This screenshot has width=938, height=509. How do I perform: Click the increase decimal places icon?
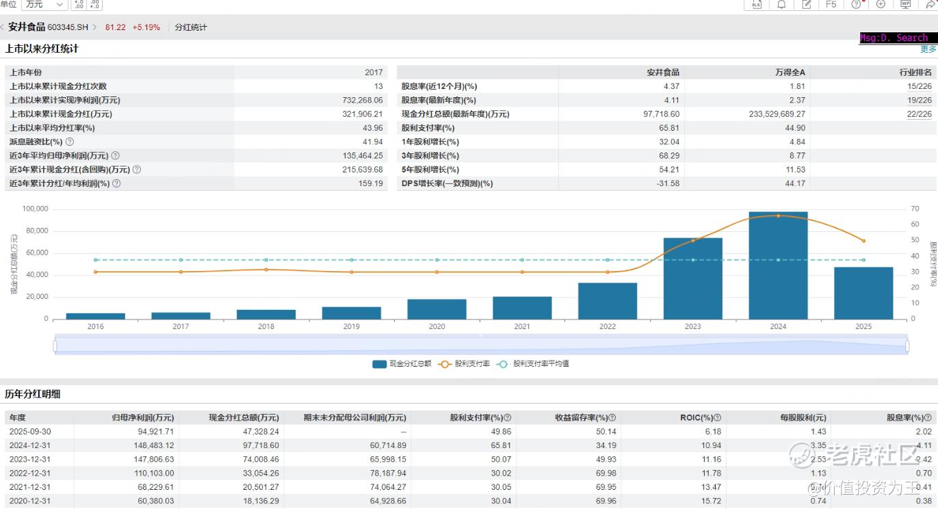tap(78, 5)
